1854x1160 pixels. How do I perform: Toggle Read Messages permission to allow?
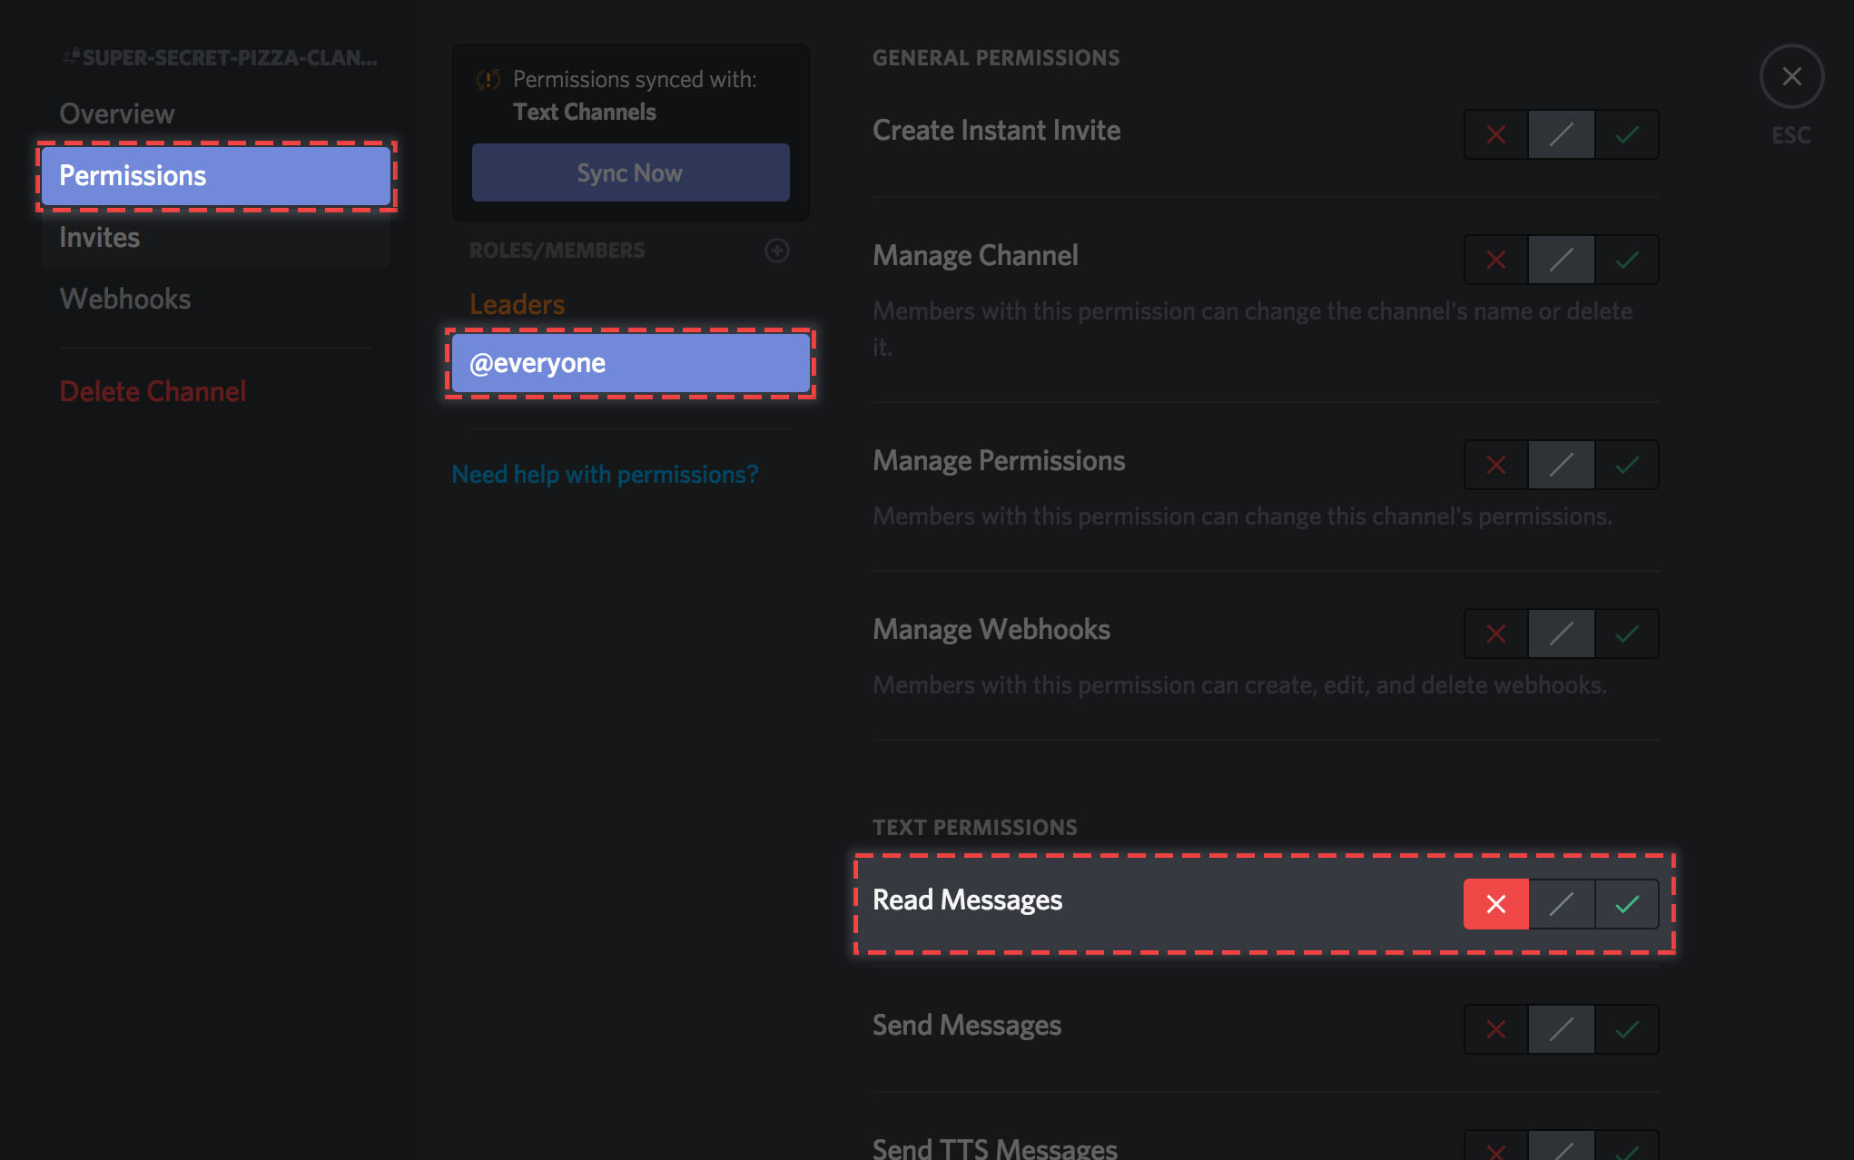pyautogui.click(x=1625, y=903)
